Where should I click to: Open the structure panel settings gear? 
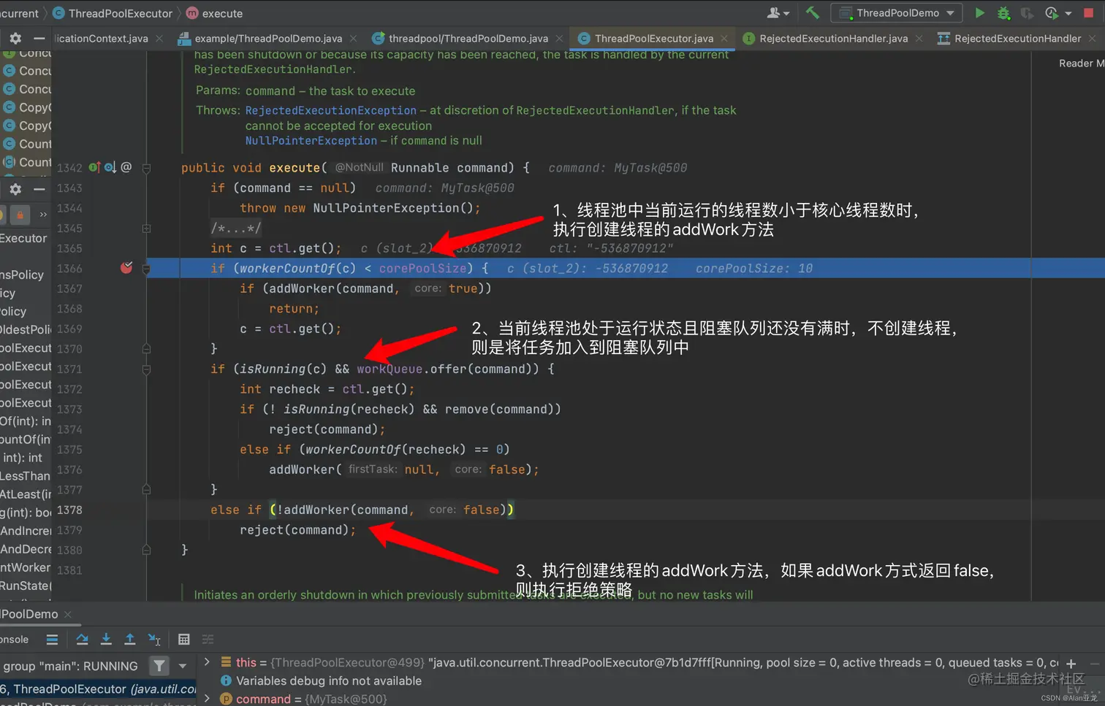tap(15, 188)
